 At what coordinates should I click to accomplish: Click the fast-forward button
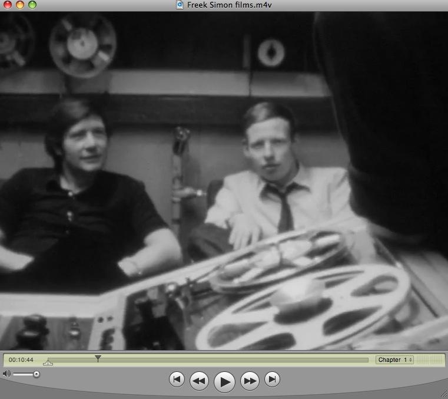click(250, 381)
